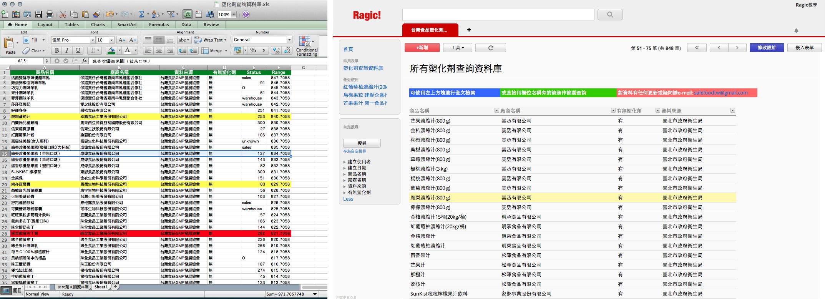Viewport: 825px width, 299px height.
Task: Open the Wrap Text dropdown
Action: 225,40
